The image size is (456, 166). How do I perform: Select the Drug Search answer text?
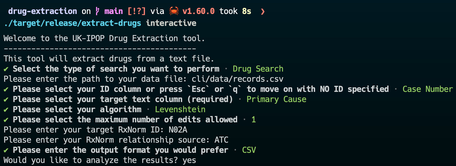(x=258, y=69)
